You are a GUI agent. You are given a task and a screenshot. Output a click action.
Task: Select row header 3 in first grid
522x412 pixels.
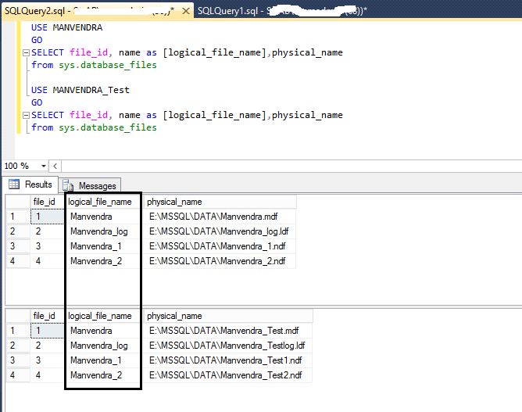(x=18, y=246)
